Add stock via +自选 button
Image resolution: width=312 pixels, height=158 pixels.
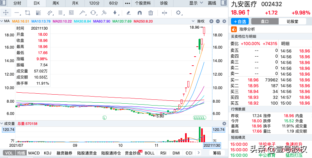(x=240, y=22)
